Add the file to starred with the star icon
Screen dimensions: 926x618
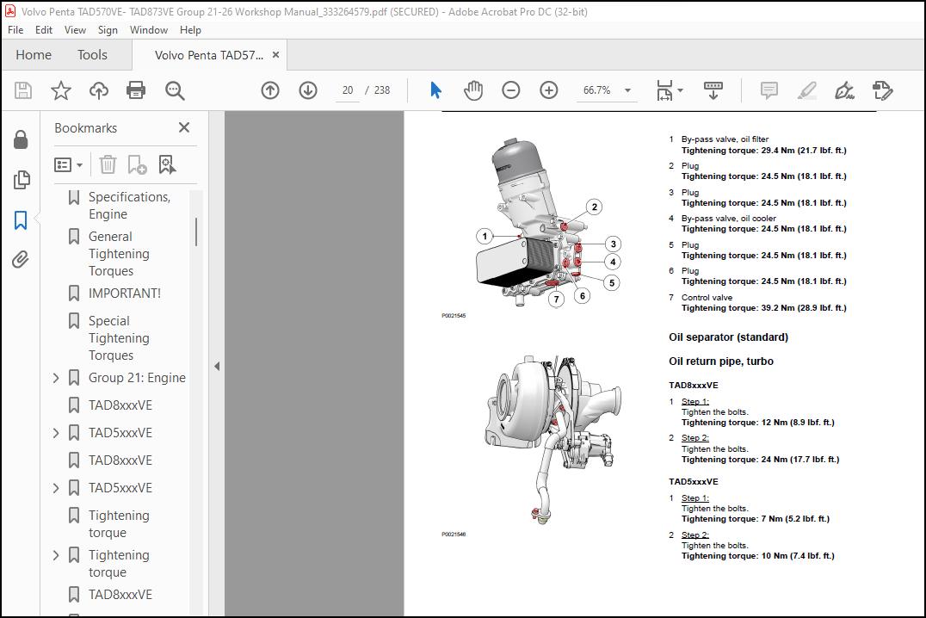(x=61, y=90)
